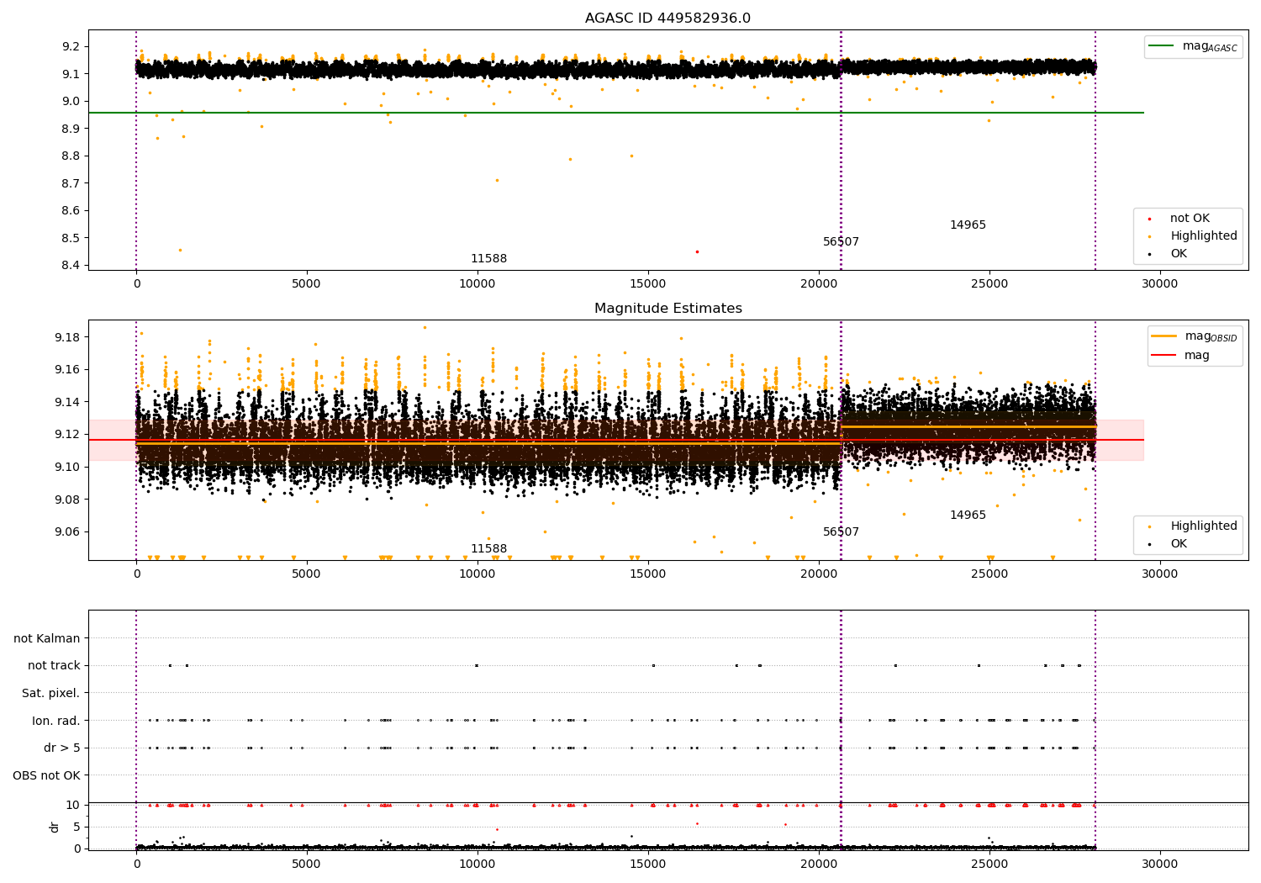This screenshot has width=1261, height=883.
Task: Click the green mag AGASC line sample in legend
Action: (1162, 46)
